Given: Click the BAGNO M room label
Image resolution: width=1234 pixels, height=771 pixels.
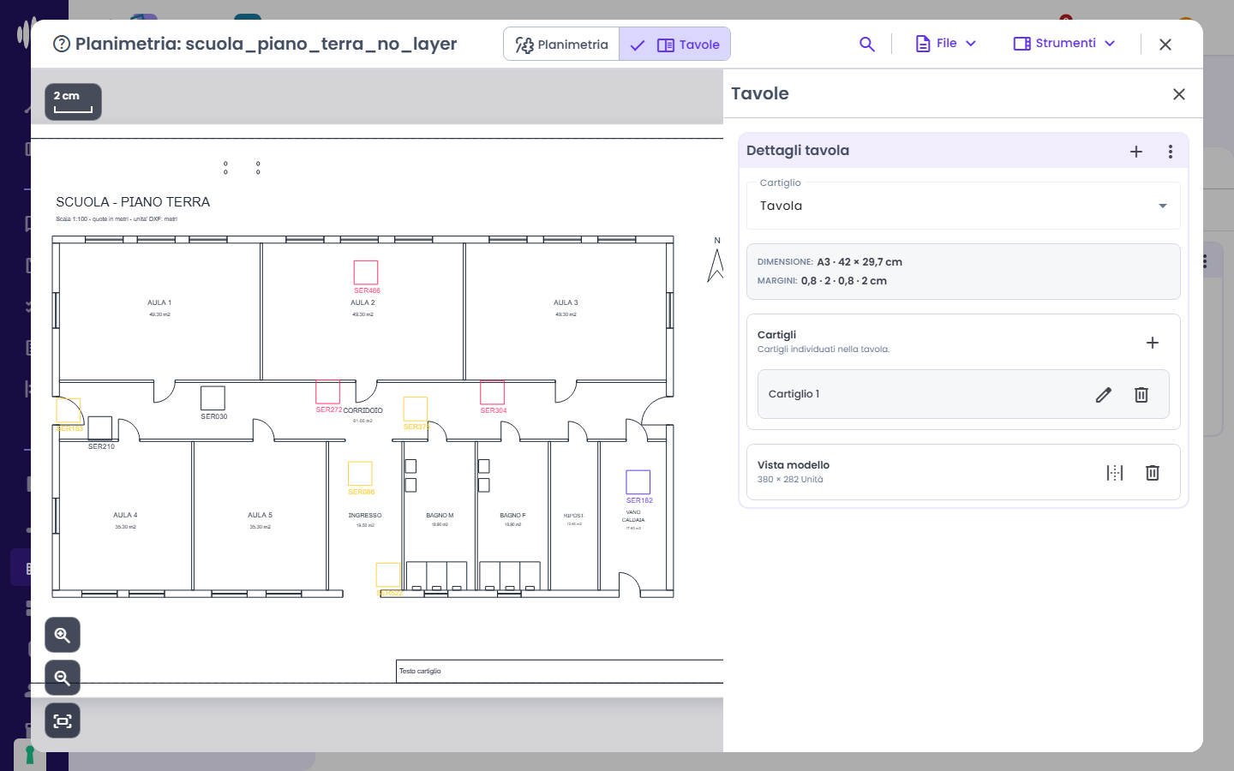Looking at the screenshot, I should coord(440,516).
